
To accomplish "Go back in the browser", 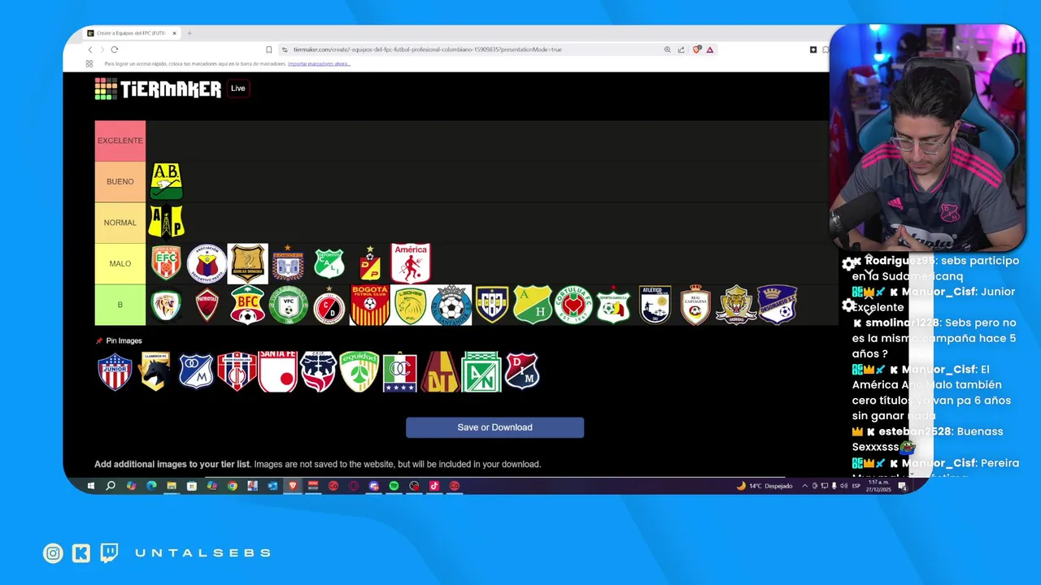I will (x=90, y=50).
